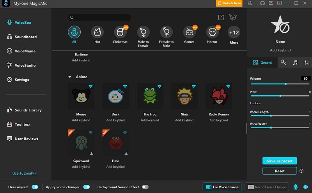Click the Reset button
Screen dimensions: 312x193
(x=280, y=171)
